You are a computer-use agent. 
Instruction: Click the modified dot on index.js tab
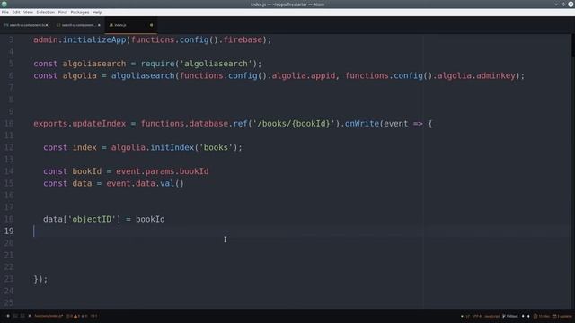click(x=151, y=25)
